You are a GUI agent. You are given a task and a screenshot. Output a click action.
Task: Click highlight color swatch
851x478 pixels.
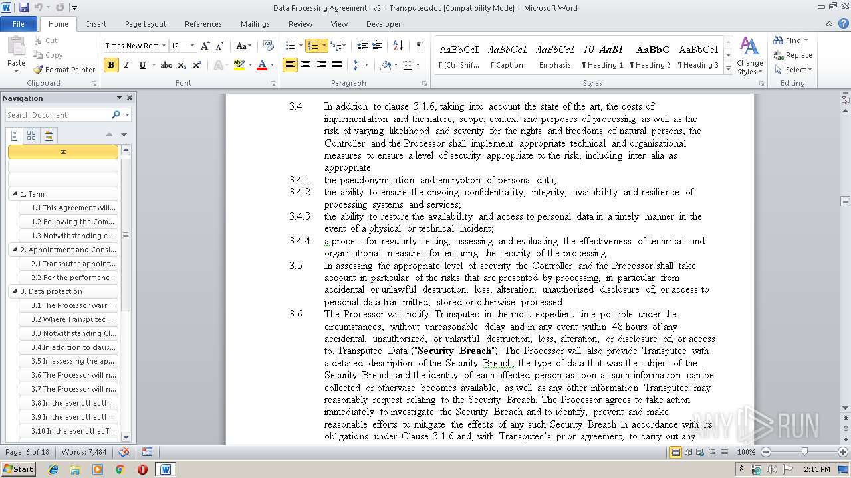[239, 65]
